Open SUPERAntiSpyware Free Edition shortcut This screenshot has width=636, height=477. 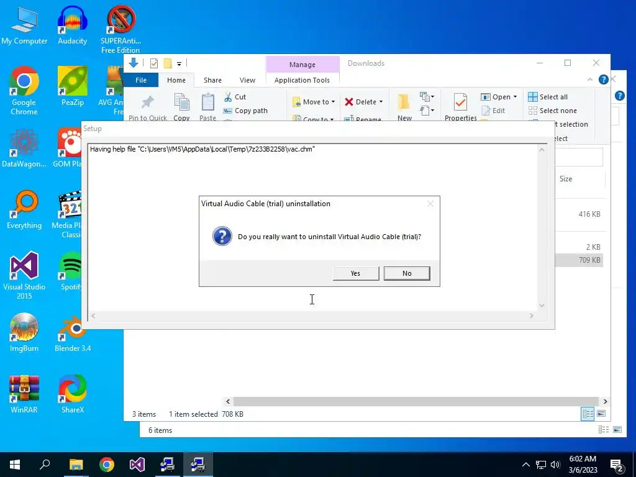[x=120, y=30]
